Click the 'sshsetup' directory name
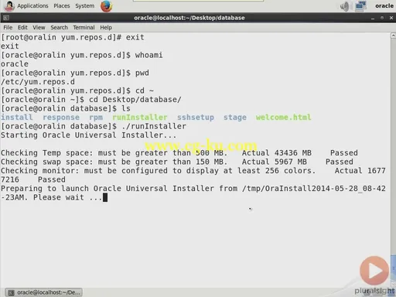This screenshot has width=396, height=297. (196, 118)
